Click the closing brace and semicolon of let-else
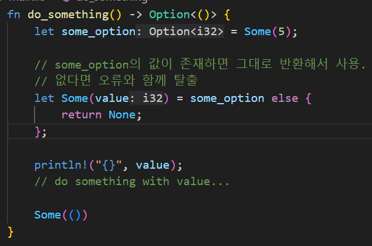 pyautogui.click(x=40, y=132)
